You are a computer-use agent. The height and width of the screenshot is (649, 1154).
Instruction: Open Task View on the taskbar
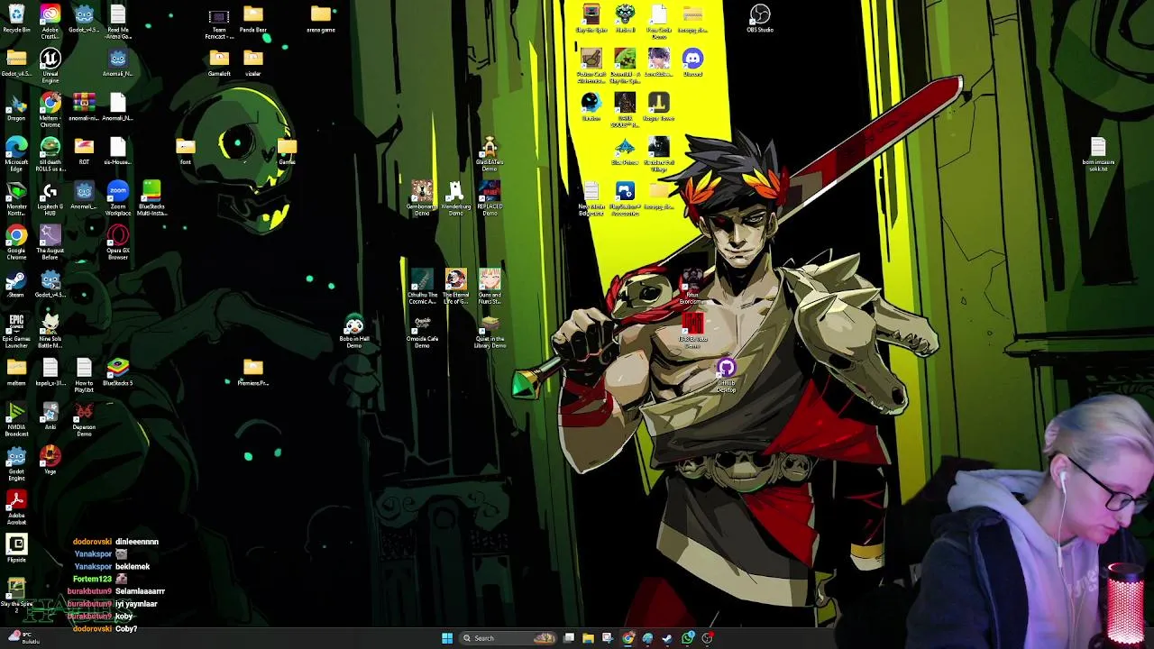click(569, 638)
